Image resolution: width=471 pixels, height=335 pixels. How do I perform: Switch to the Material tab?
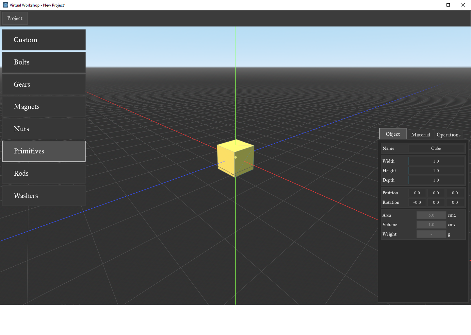click(x=421, y=135)
